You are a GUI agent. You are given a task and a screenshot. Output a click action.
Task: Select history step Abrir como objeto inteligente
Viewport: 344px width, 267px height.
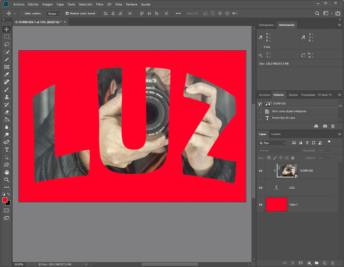click(x=289, y=111)
